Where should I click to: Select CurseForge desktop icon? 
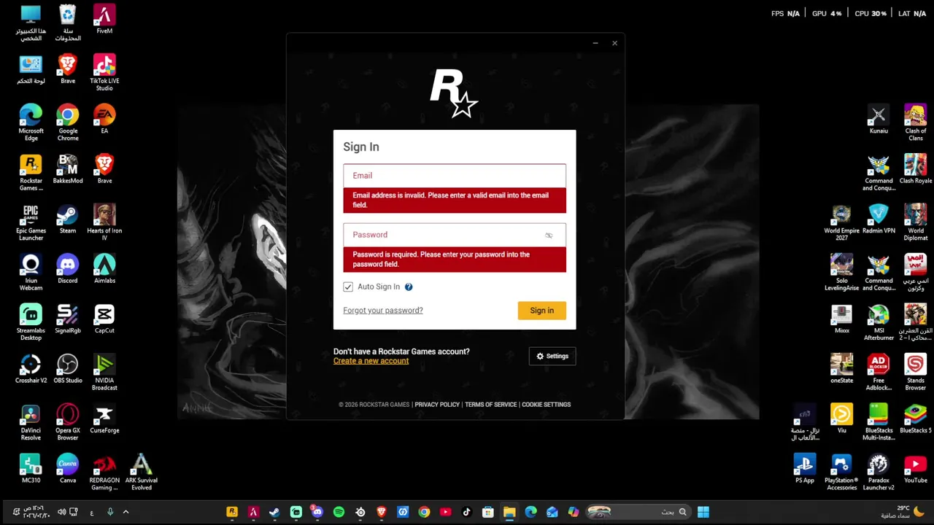tap(104, 419)
